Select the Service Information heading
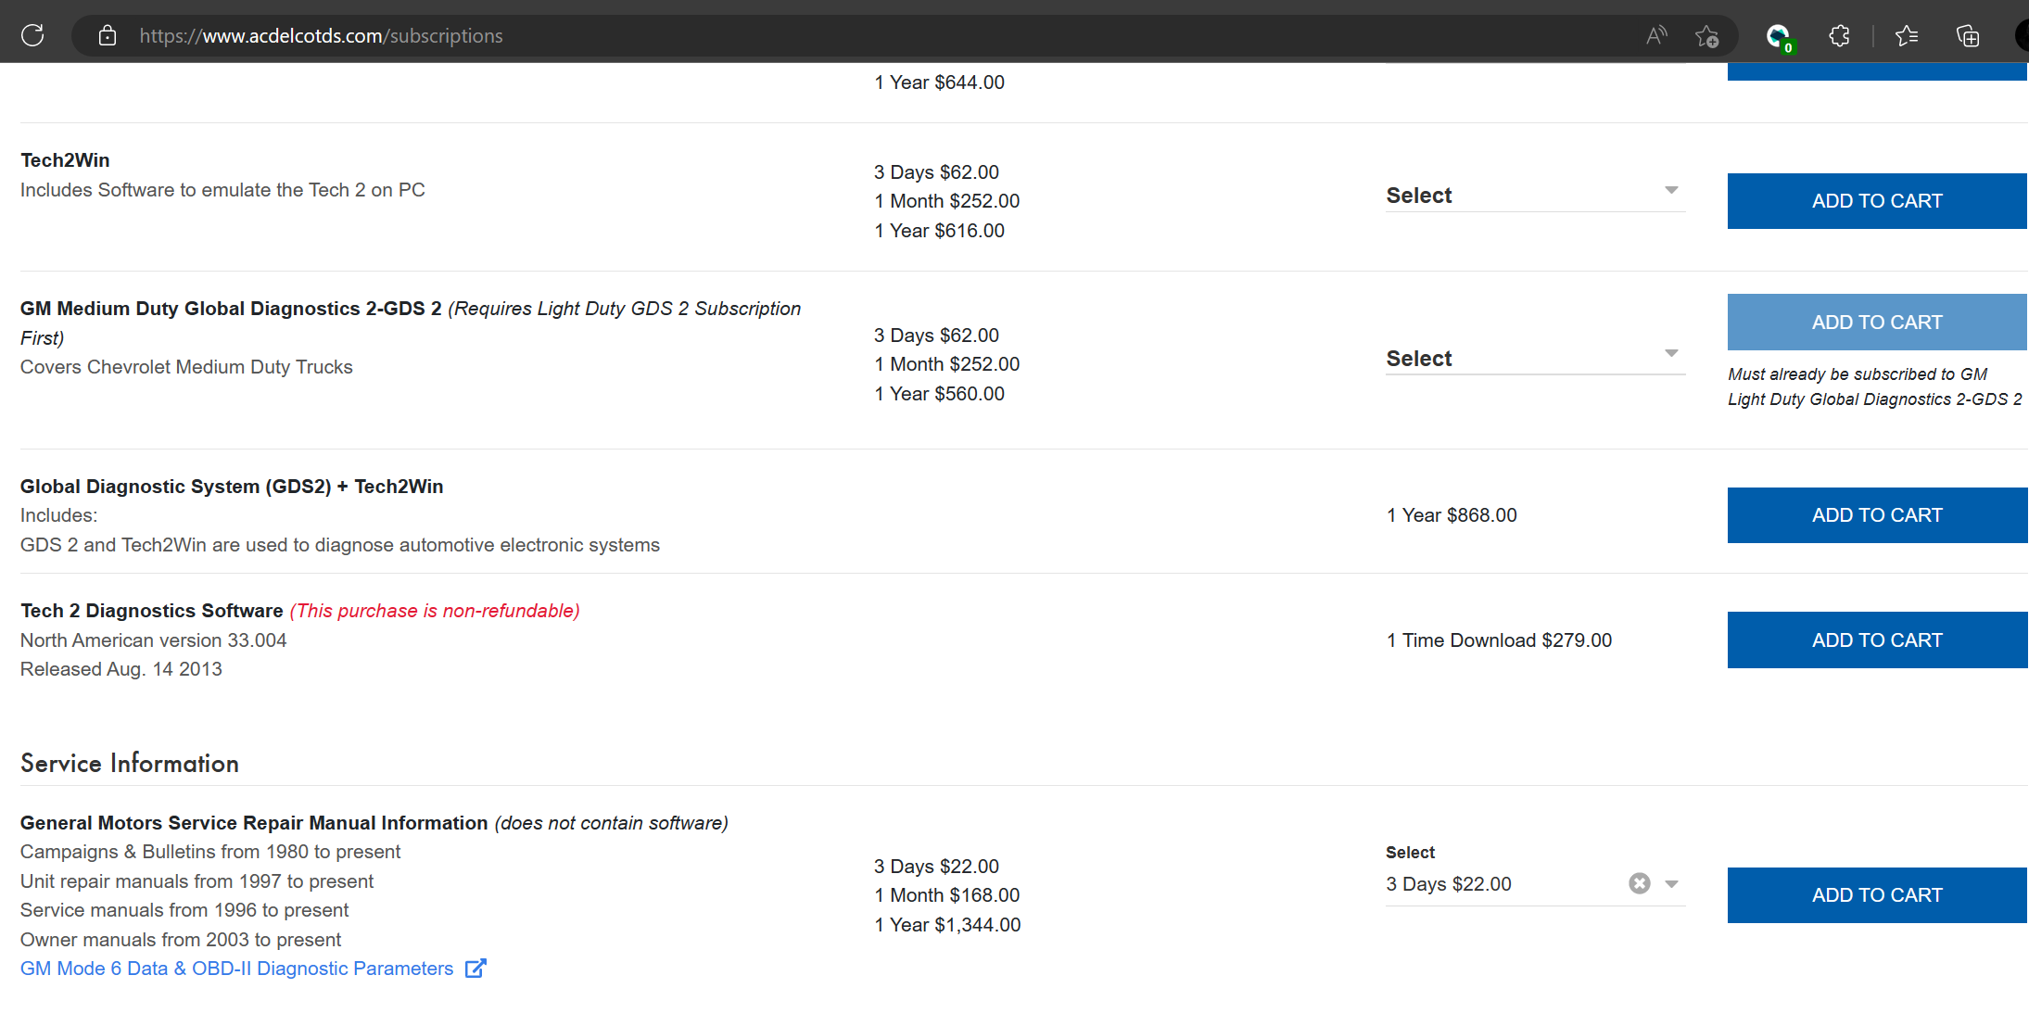 coord(130,763)
